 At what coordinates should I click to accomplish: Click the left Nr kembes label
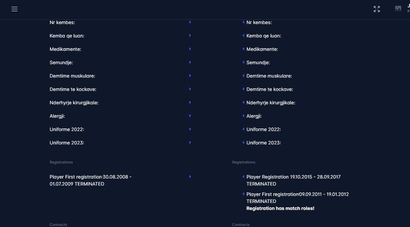click(x=62, y=23)
